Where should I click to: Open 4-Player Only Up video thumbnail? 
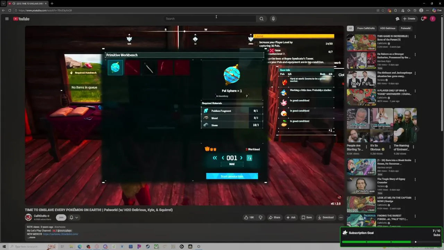click(x=361, y=98)
